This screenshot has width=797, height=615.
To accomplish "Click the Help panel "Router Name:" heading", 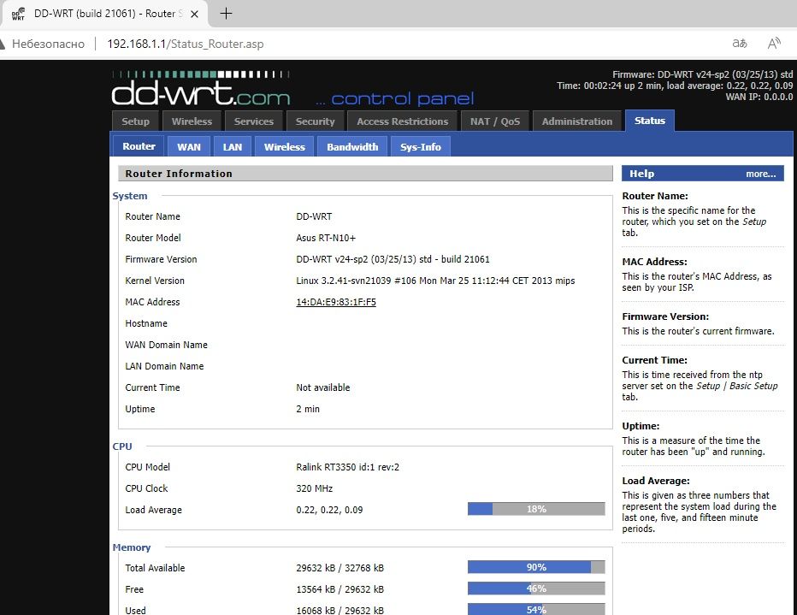I will coord(655,196).
